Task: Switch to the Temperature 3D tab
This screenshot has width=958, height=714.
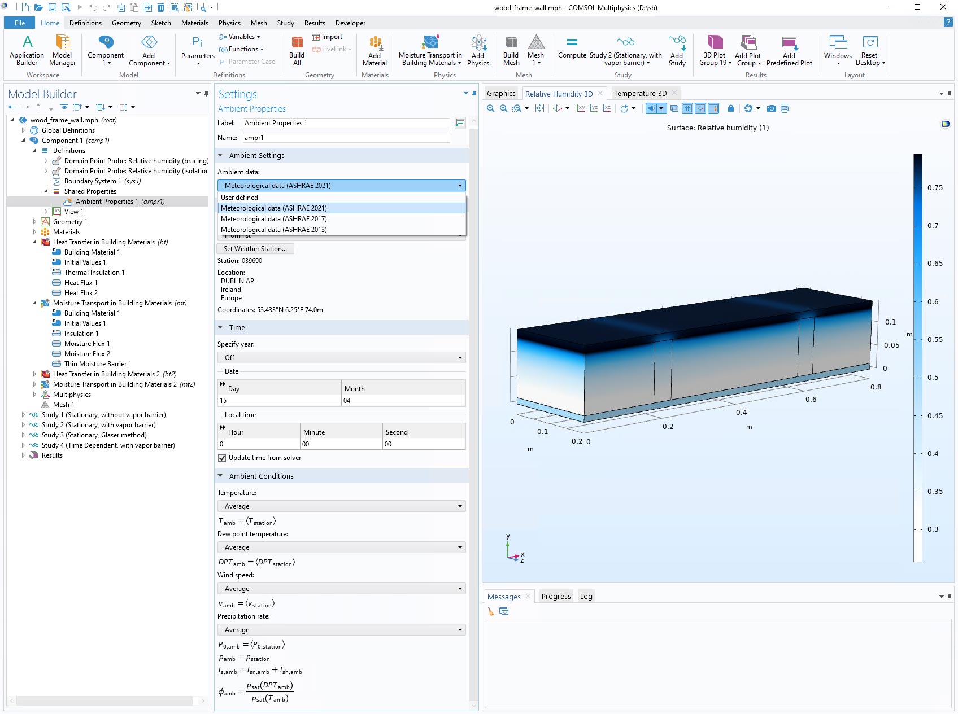Action: pos(640,94)
